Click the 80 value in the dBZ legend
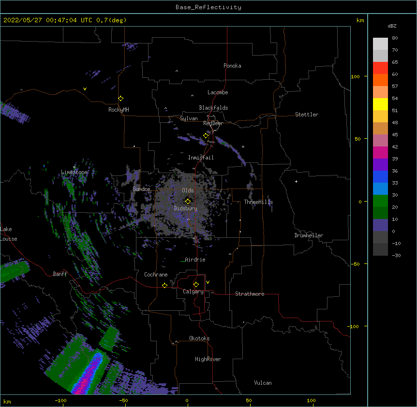This screenshot has width=417, height=407. (395, 38)
